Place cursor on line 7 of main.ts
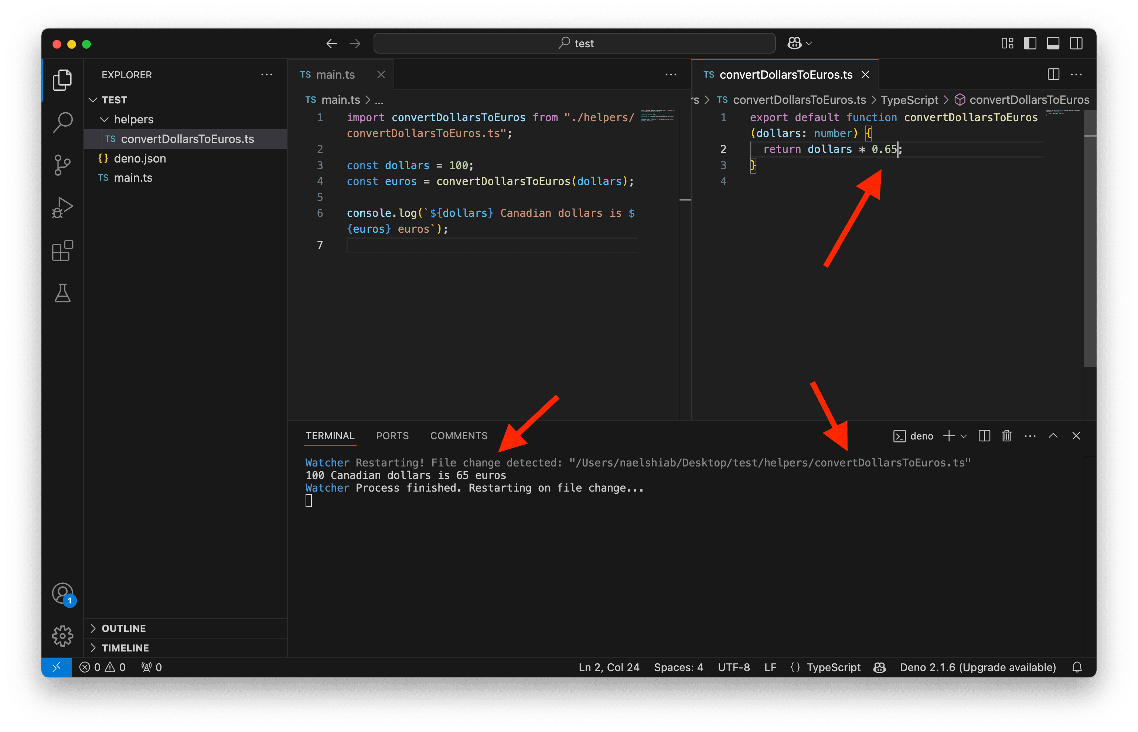Viewport: 1138px width, 732px height. click(x=492, y=245)
